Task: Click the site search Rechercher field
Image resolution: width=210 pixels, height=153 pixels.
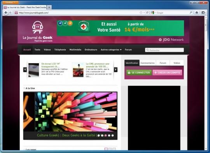Action: click(x=164, y=50)
